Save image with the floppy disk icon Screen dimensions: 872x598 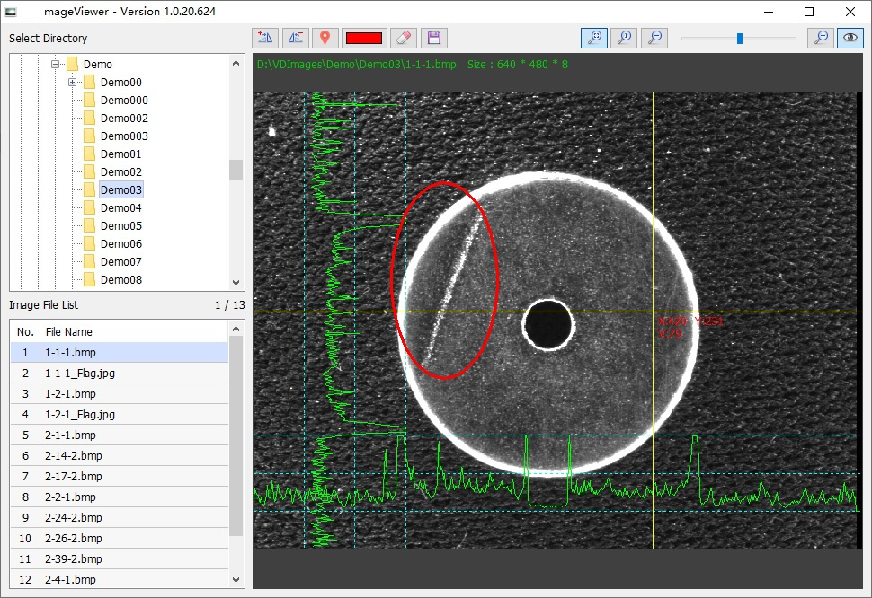(433, 38)
